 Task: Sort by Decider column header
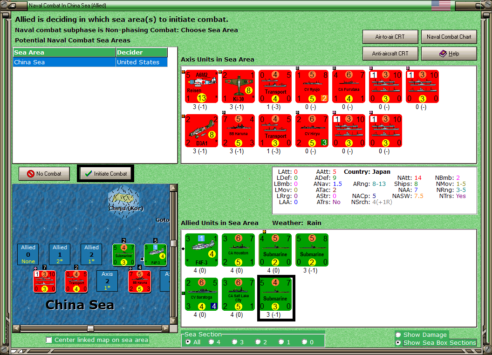pos(142,53)
